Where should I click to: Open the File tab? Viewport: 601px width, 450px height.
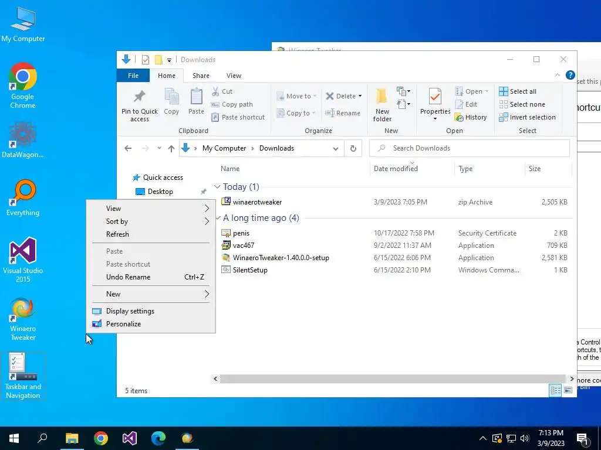[x=133, y=76]
